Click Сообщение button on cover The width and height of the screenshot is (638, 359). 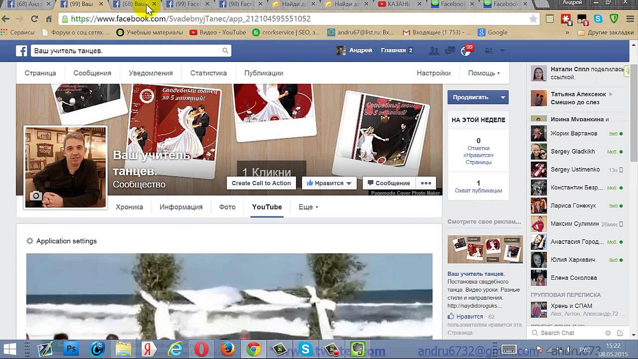point(388,183)
